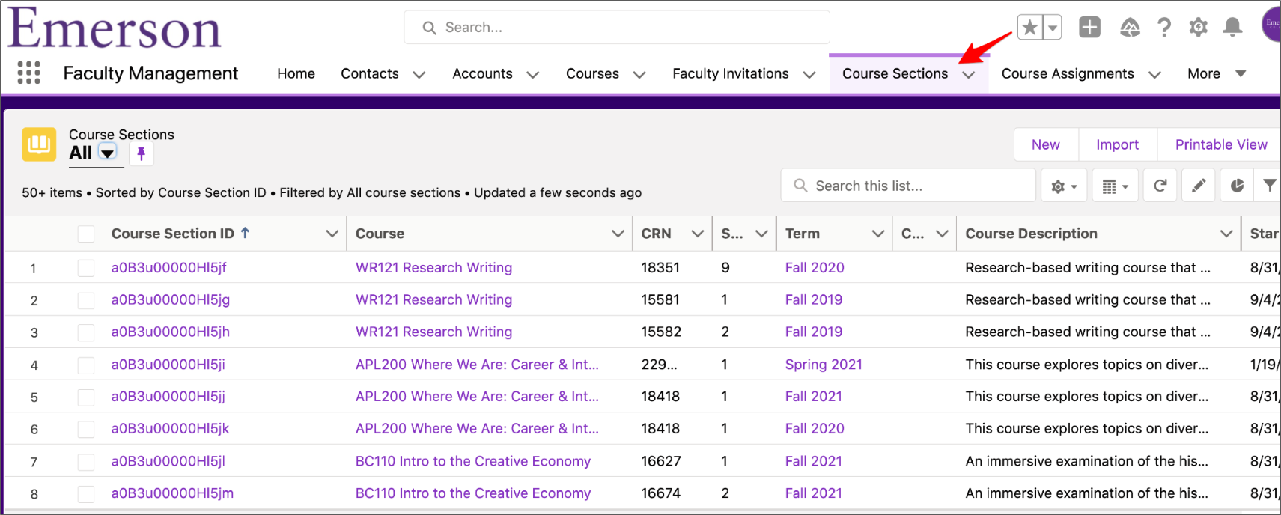Focus the Search this list field
The image size is (1281, 515).
(x=908, y=186)
